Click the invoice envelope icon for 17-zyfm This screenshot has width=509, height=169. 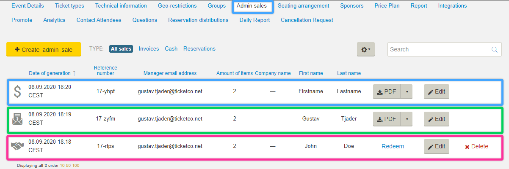click(x=17, y=119)
